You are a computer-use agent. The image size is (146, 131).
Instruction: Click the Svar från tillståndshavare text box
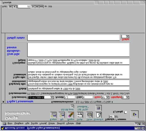coord(78,50)
